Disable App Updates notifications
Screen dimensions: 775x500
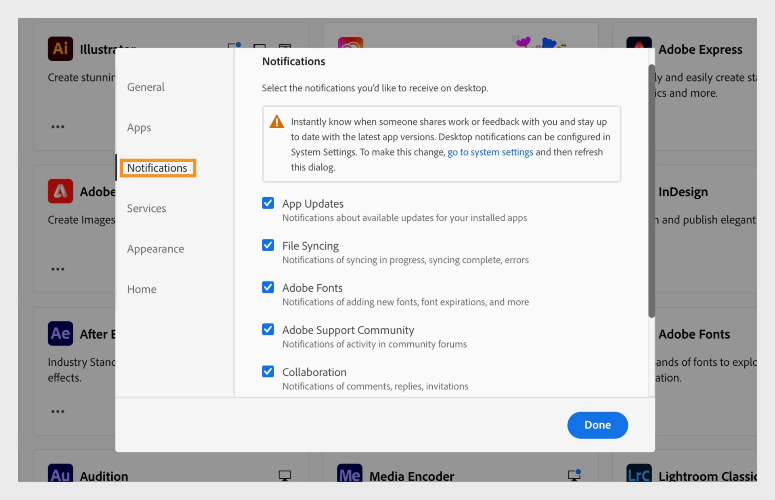click(x=268, y=203)
